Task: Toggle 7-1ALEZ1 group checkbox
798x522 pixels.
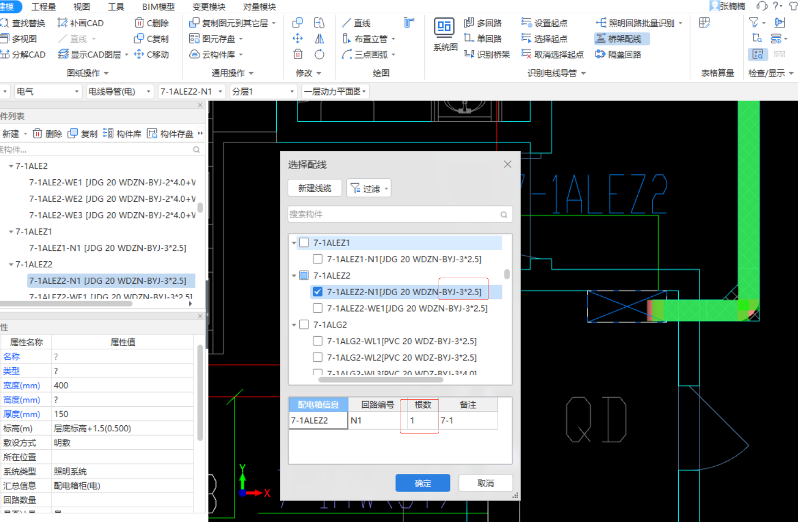Action: (304, 243)
